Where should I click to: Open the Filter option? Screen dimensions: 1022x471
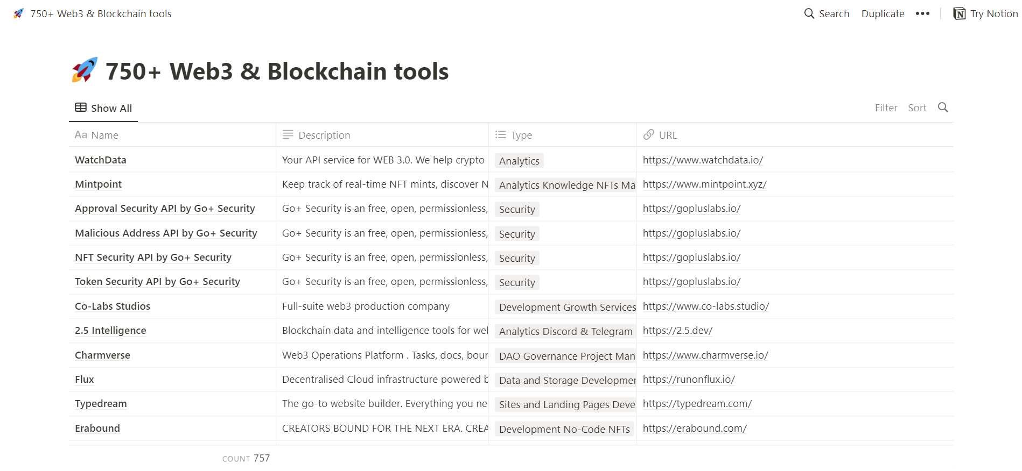(886, 108)
